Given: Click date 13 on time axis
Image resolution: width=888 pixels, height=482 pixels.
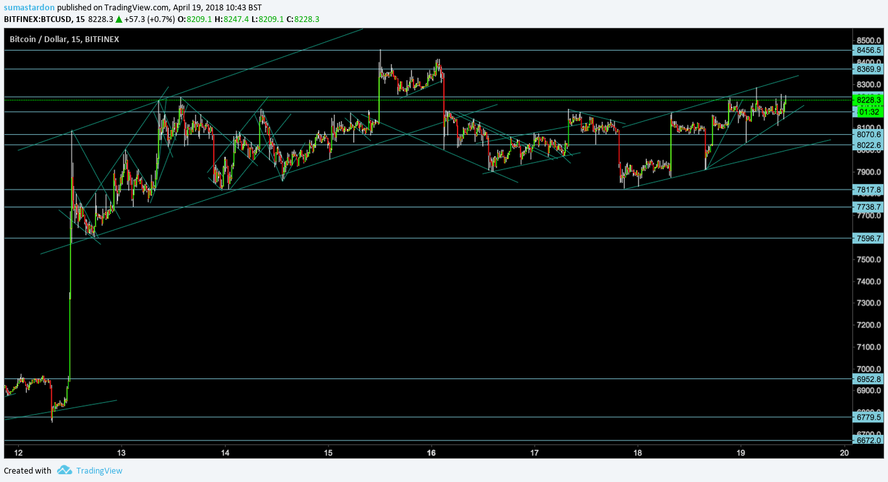Looking at the screenshot, I should point(121,452).
